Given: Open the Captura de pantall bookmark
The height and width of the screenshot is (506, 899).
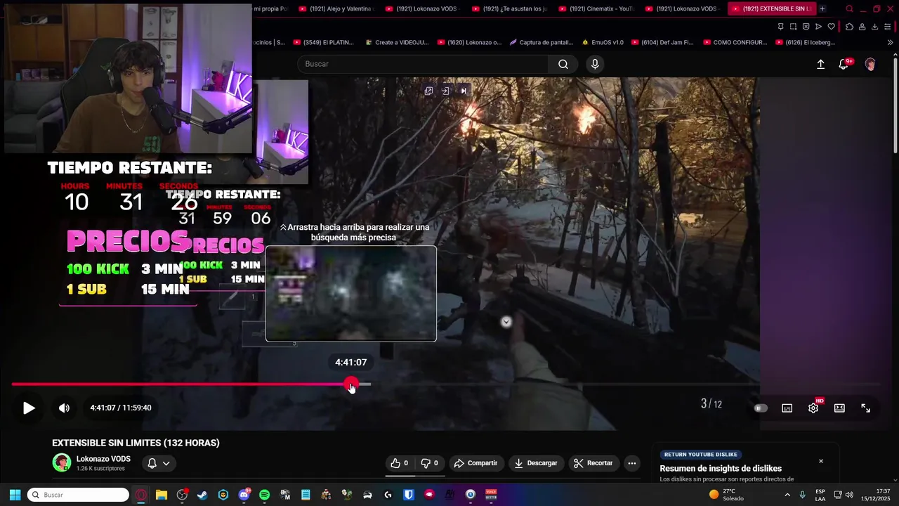Looking at the screenshot, I should 542,42.
